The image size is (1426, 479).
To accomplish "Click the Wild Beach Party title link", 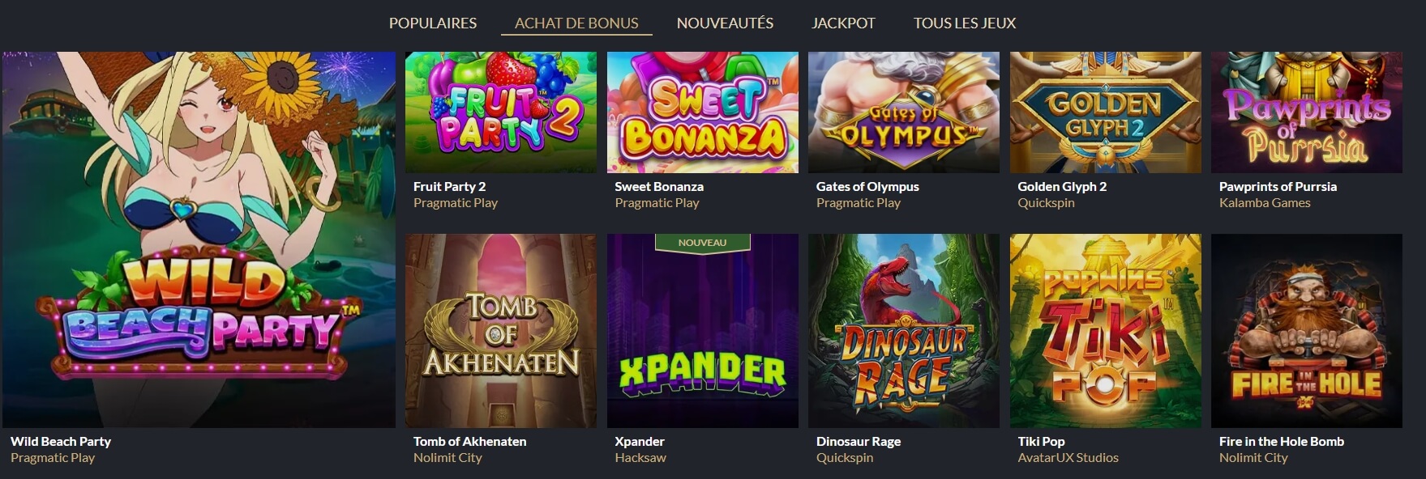I will pyautogui.click(x=61, y=441).
